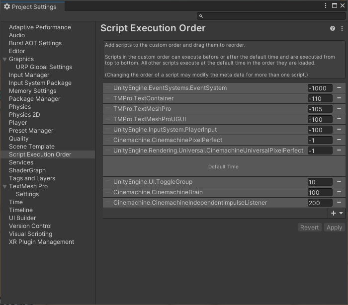
Task: Open Services settings
Action: 21,162
